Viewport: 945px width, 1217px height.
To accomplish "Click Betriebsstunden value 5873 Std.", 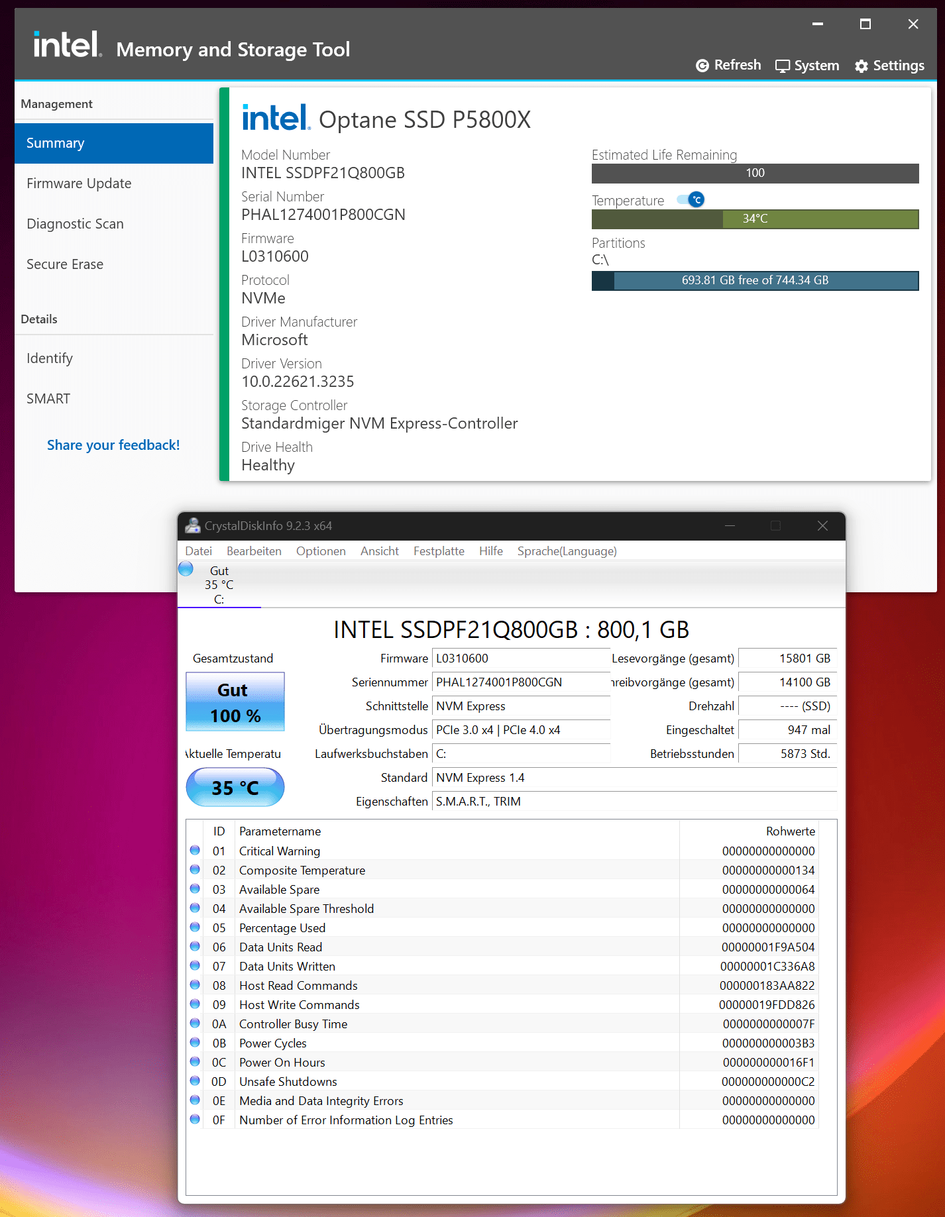I will tap(787, 754).
